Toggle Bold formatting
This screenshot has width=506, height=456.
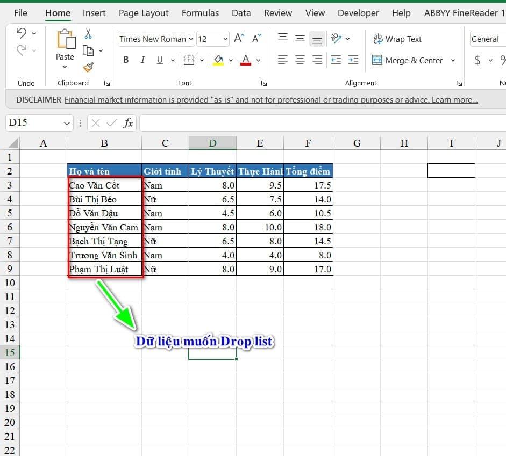(x=126, y=60)
